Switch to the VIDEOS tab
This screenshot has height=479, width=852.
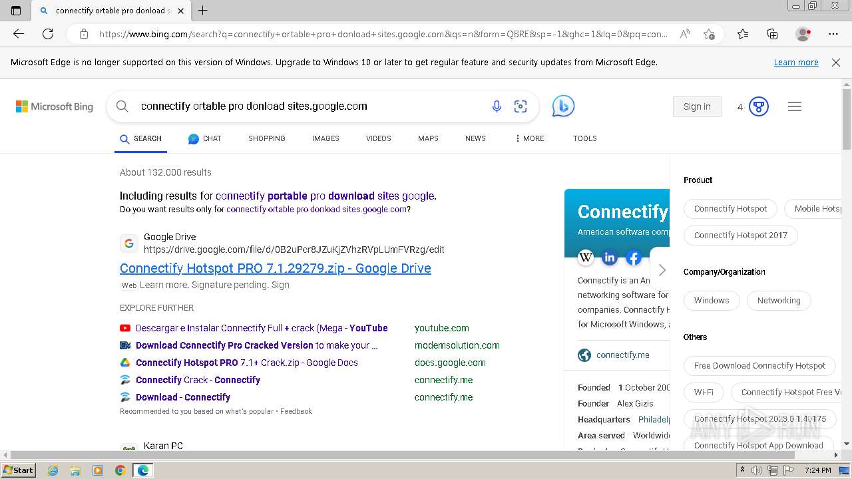pyautogui.click(x=379, y=138)
